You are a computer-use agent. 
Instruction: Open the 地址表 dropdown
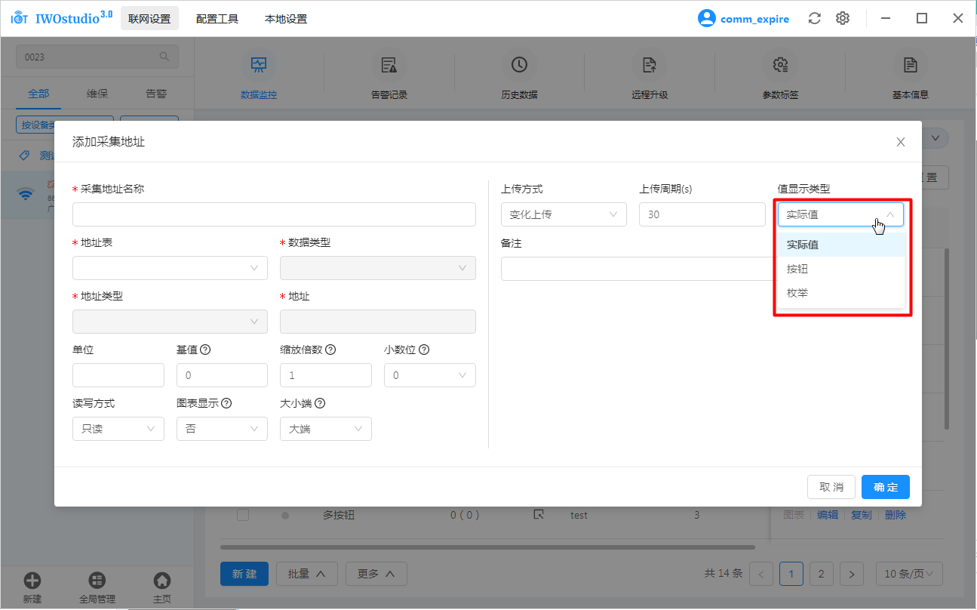170,268
